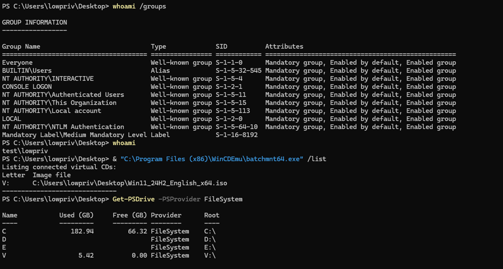
Task: Click the SID "S-1-5-15"
Action: click(x=231, y=103)
